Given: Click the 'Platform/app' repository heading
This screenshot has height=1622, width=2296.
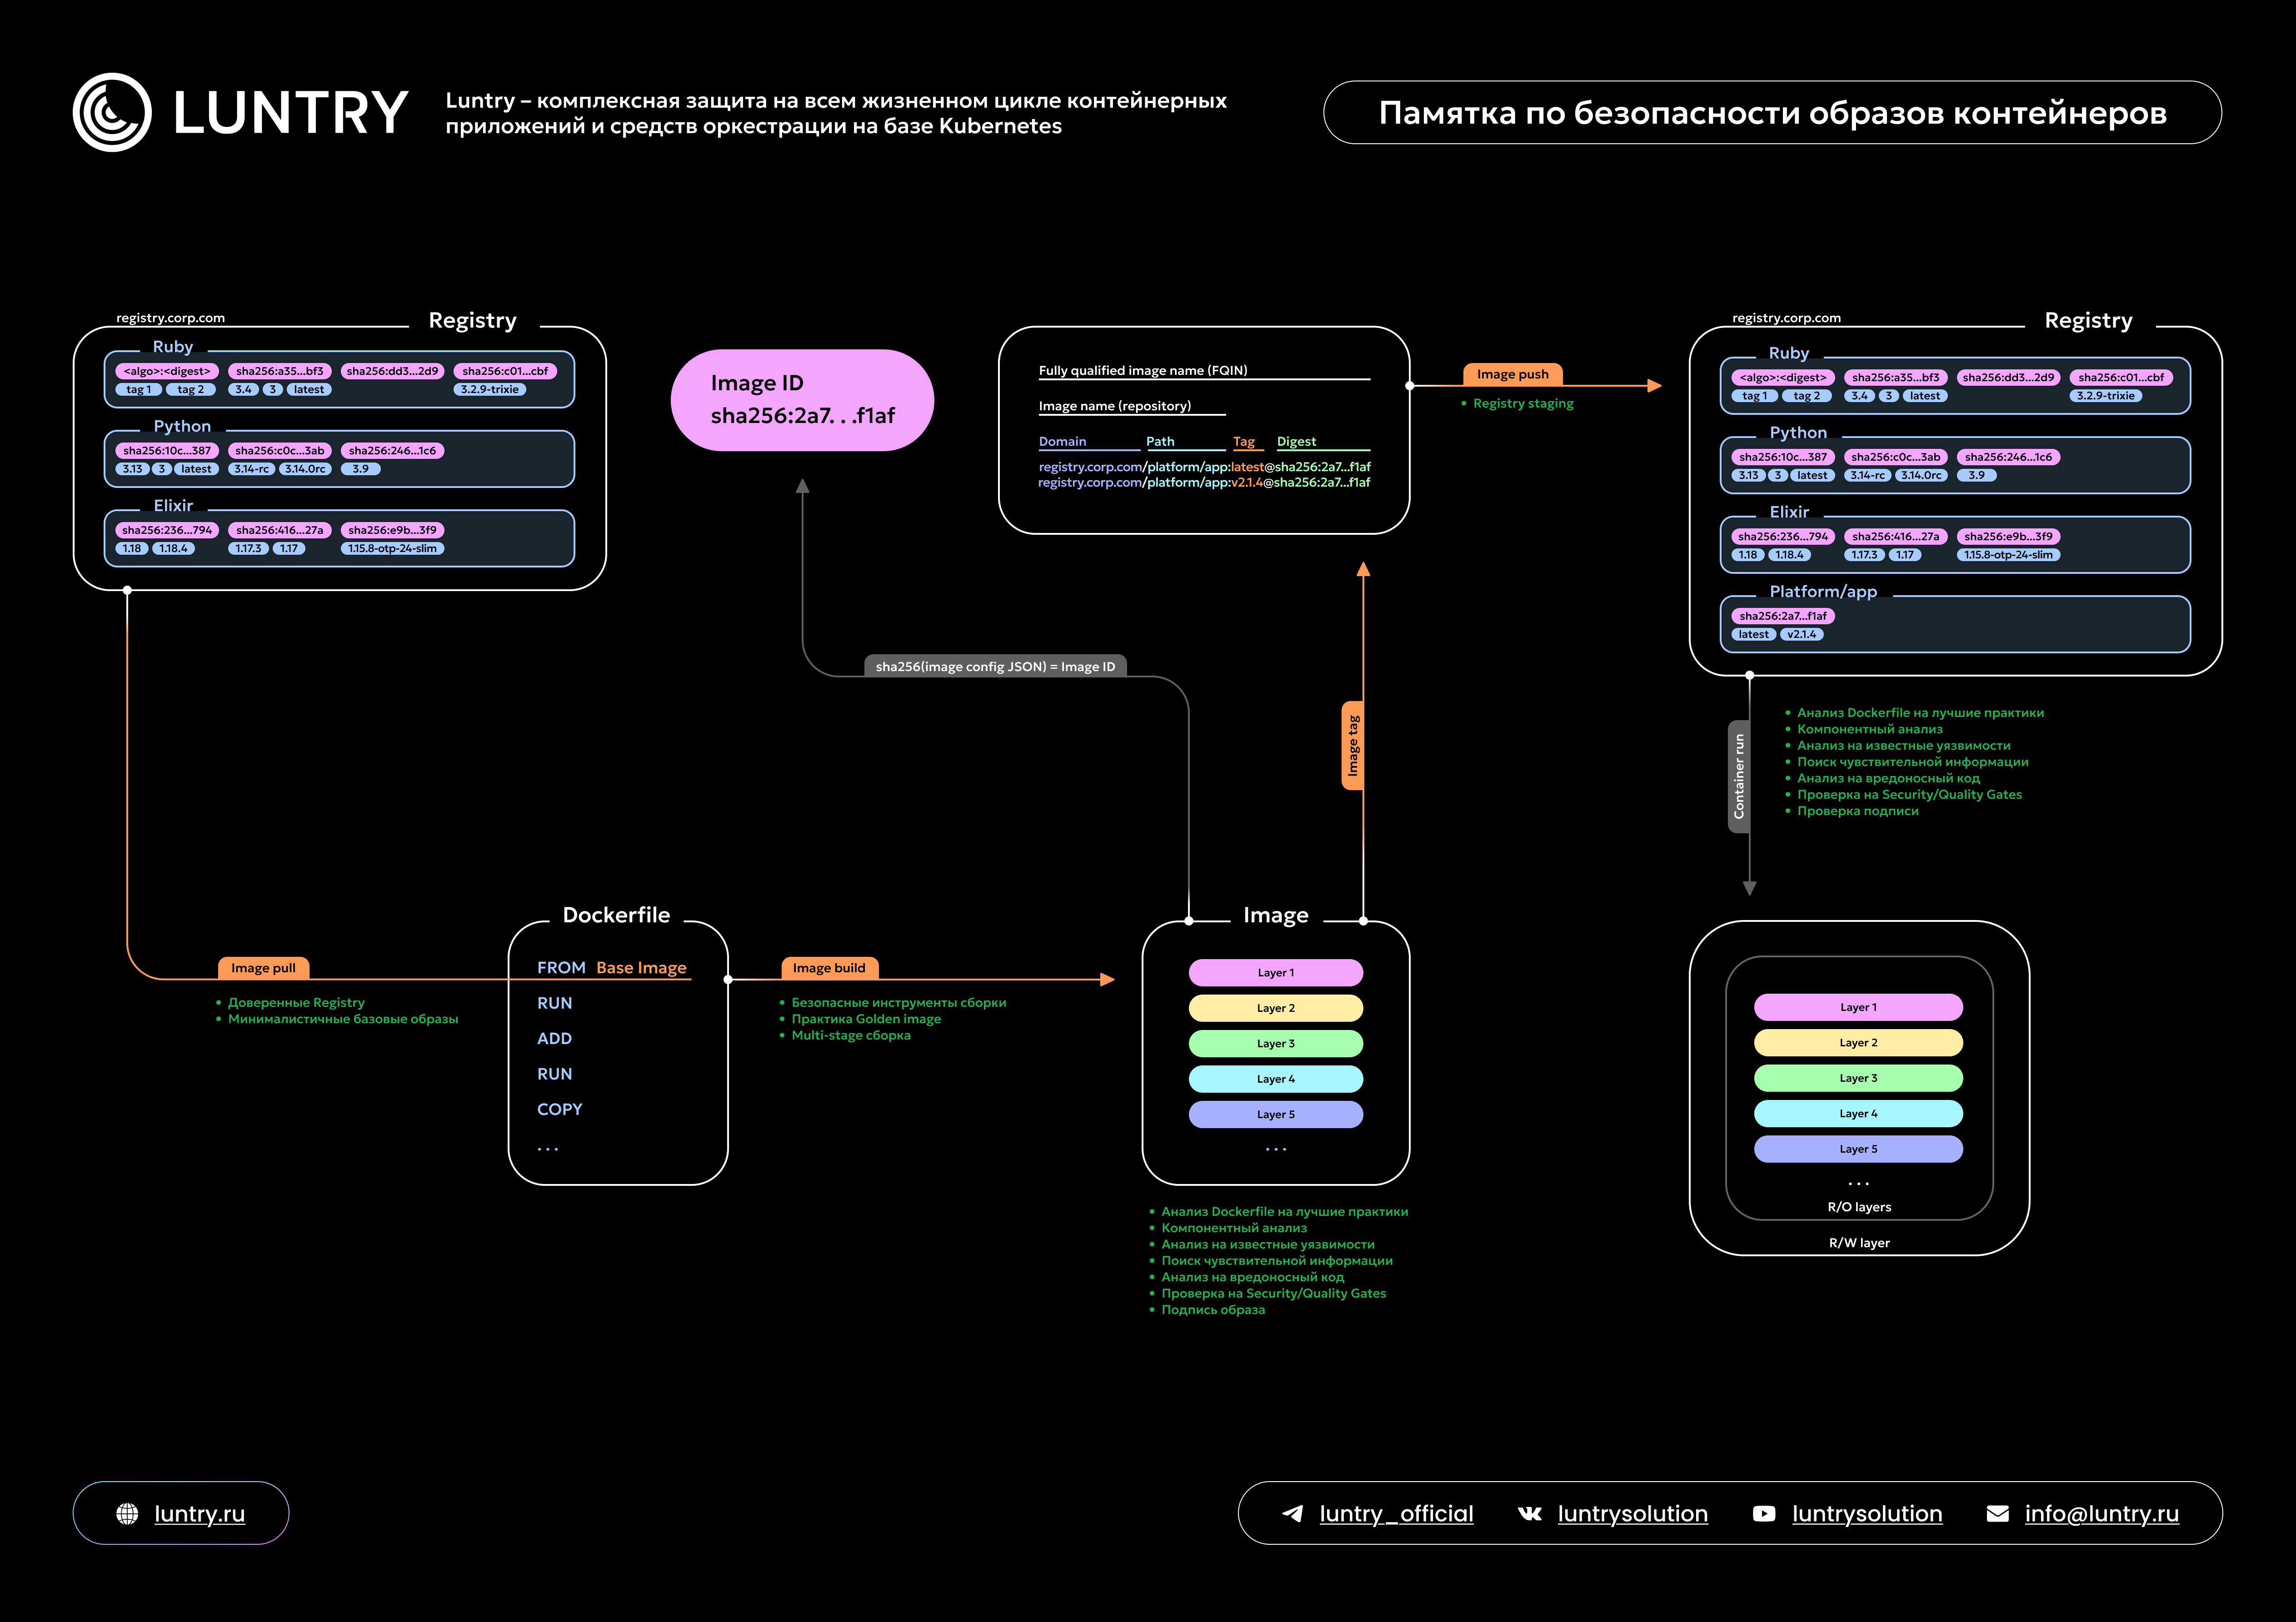Looking at the screenshot, I should tap(1823, 591).
